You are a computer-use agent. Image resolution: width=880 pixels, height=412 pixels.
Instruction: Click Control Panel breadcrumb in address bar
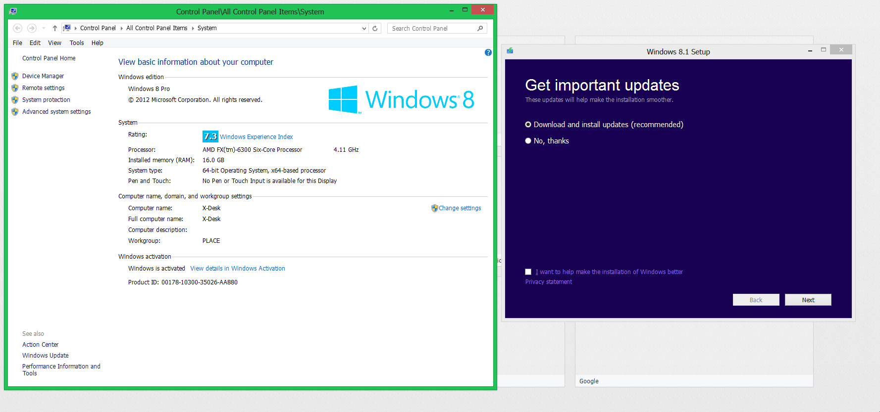pos(98,28)
